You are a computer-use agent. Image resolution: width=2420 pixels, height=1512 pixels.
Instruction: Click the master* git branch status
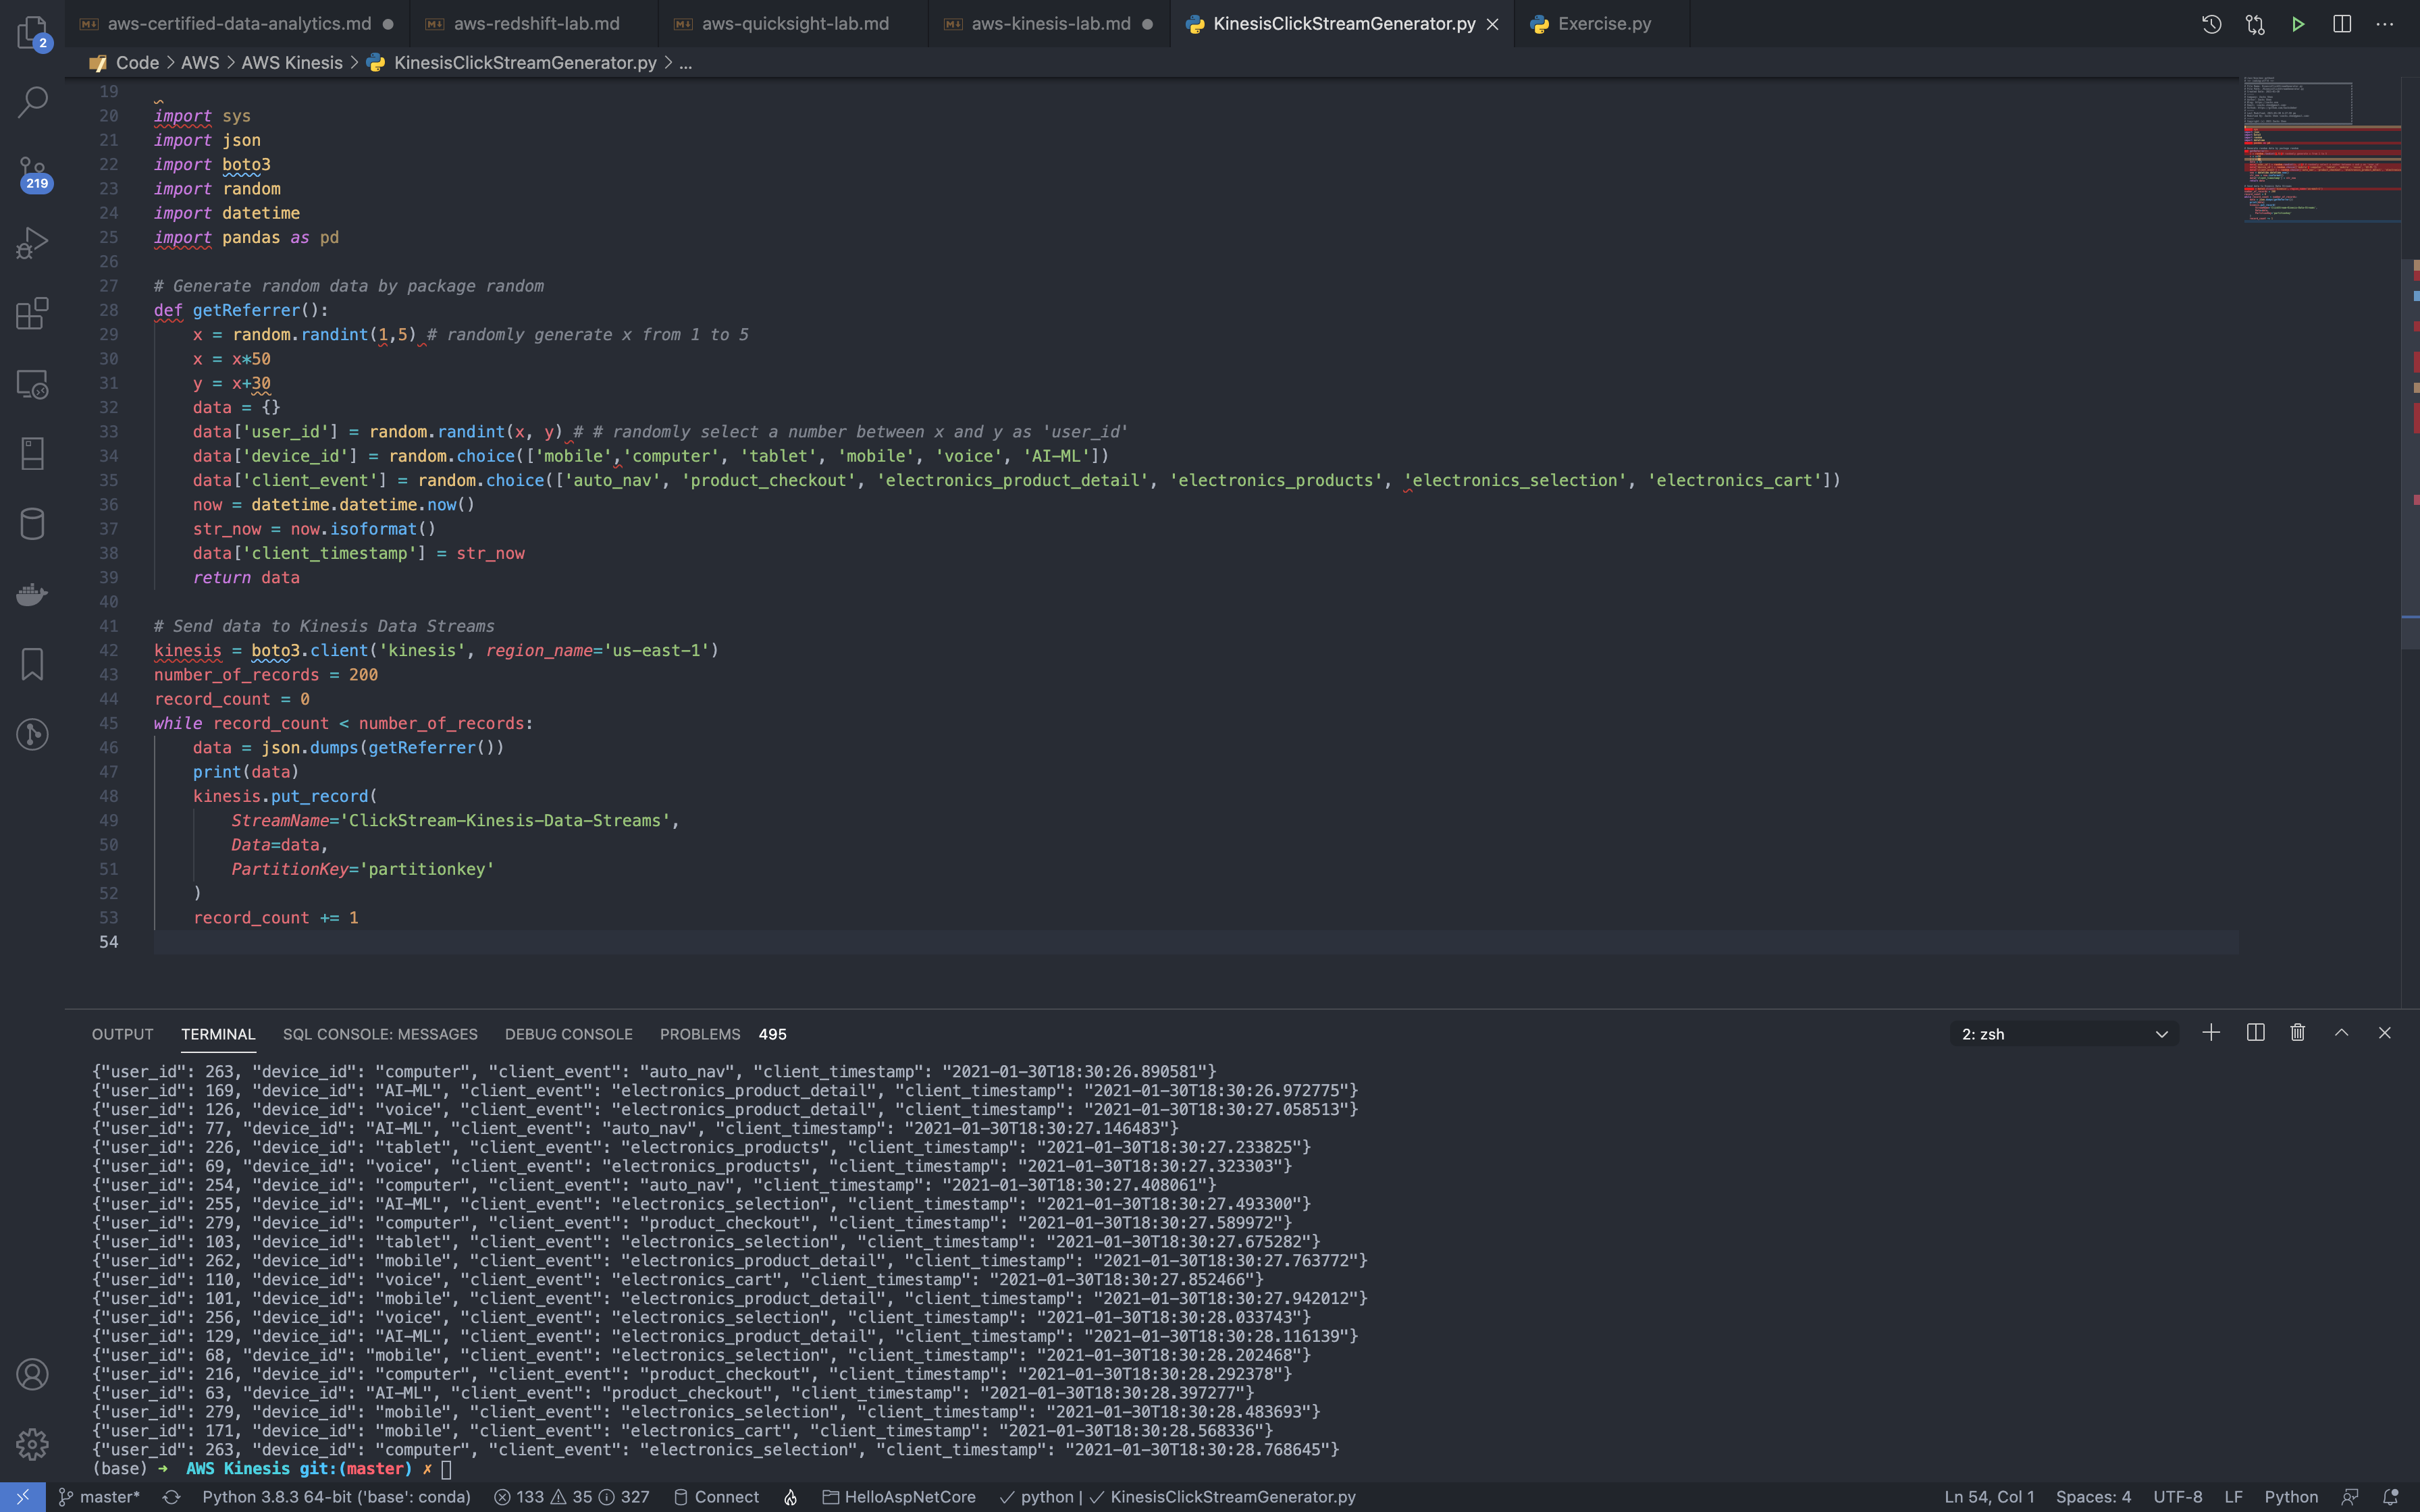point(100,1497)
